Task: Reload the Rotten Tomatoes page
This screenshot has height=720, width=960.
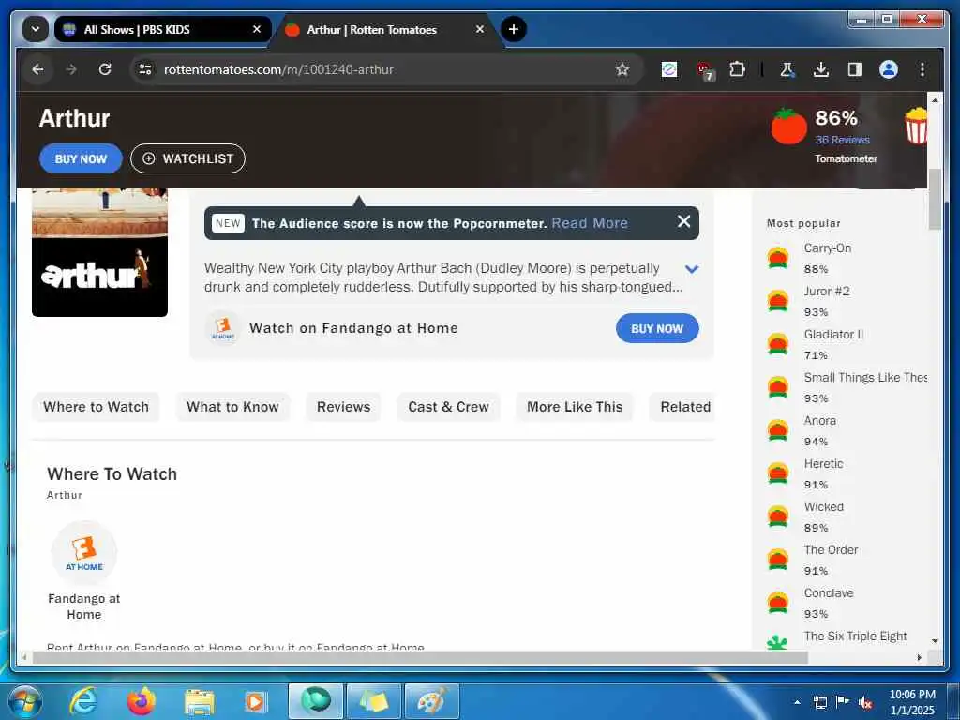Action: click(x=105, y=69)
